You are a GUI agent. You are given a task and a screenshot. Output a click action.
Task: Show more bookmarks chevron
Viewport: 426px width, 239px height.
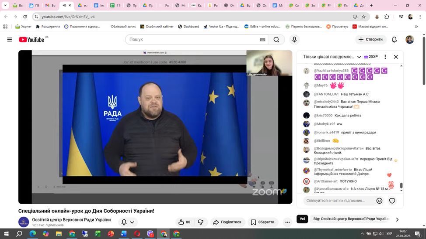pyautogui.click(x=416, y=27)
